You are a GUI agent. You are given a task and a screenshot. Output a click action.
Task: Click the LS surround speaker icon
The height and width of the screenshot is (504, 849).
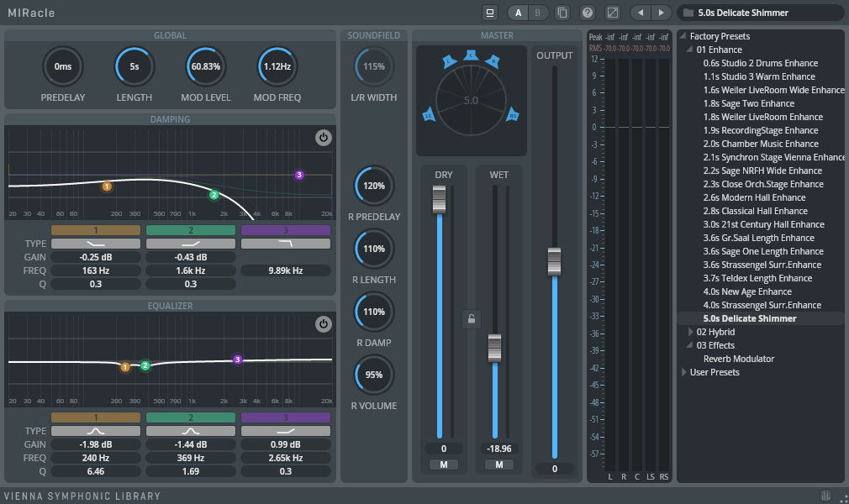pyautogui.click(x=429, y=114)
